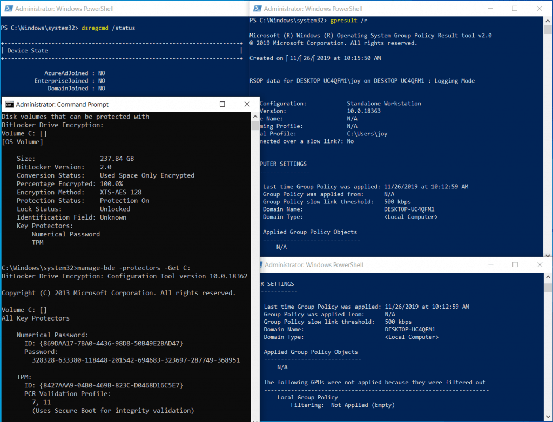Click 'Group Policy Result tool v2.0' line
Image resolution: width=553 pixels, height=422 pixels.
pos(370,36)
